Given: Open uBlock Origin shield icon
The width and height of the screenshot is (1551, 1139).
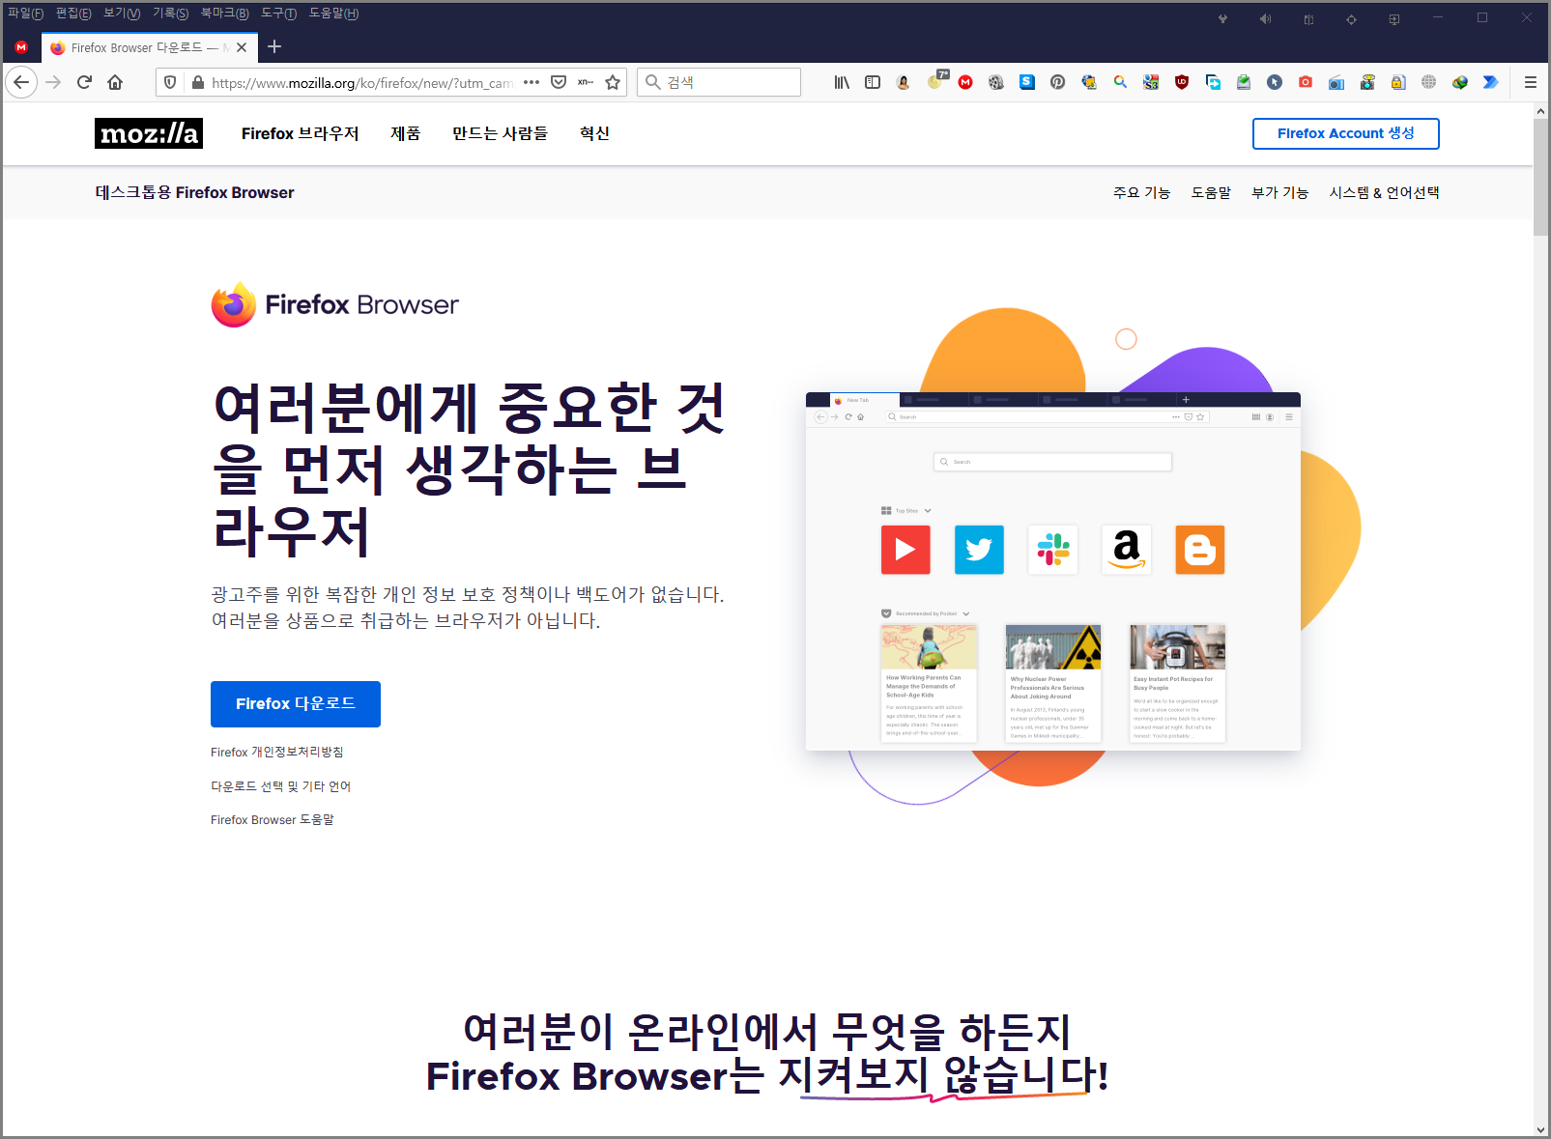Looking at the screenshot, I should click(x=1182, y=82).
